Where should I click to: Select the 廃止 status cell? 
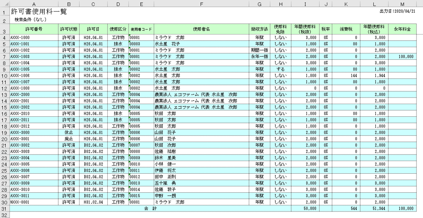coord(69,139)
